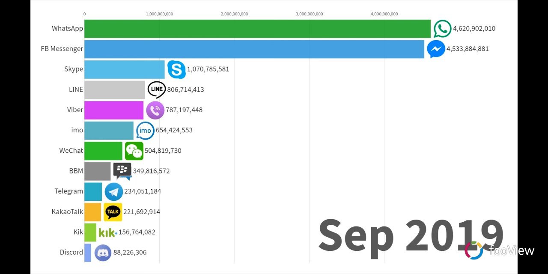
Task: Click the value 234,051,184
Action: pyautogui.click(x=143, y=192)
